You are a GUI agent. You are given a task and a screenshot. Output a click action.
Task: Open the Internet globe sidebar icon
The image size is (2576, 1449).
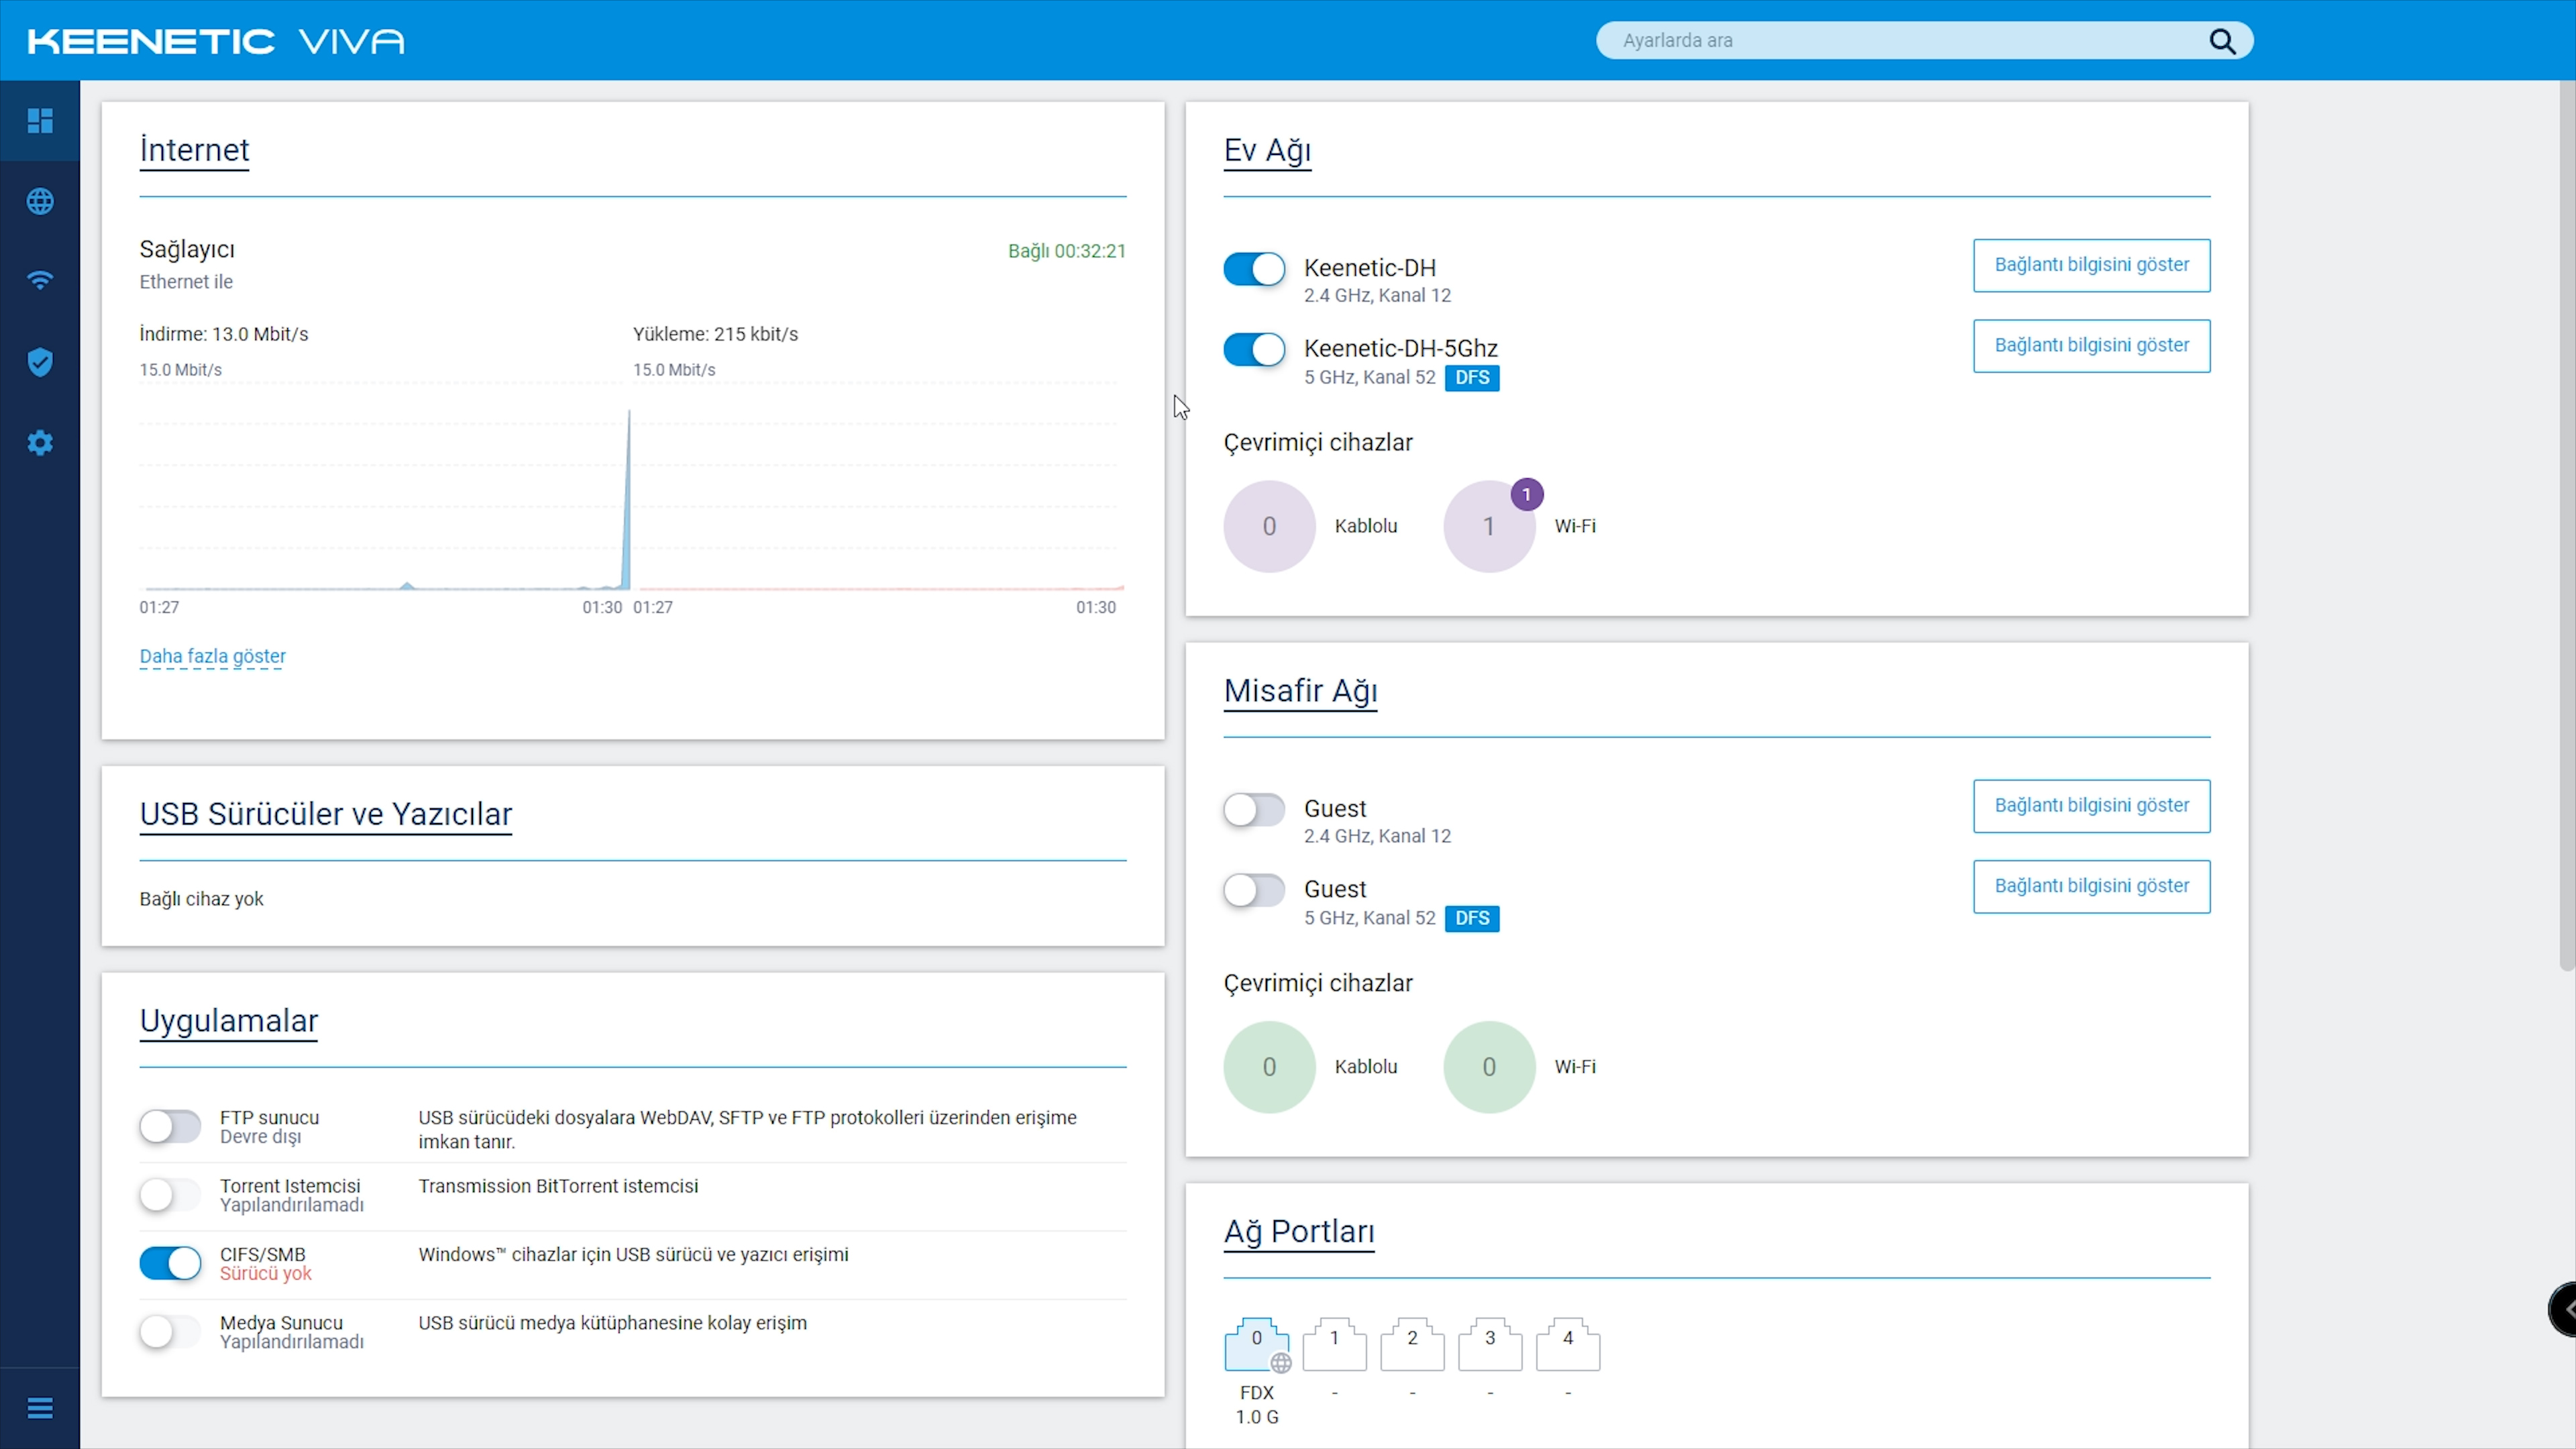(40, 201)
